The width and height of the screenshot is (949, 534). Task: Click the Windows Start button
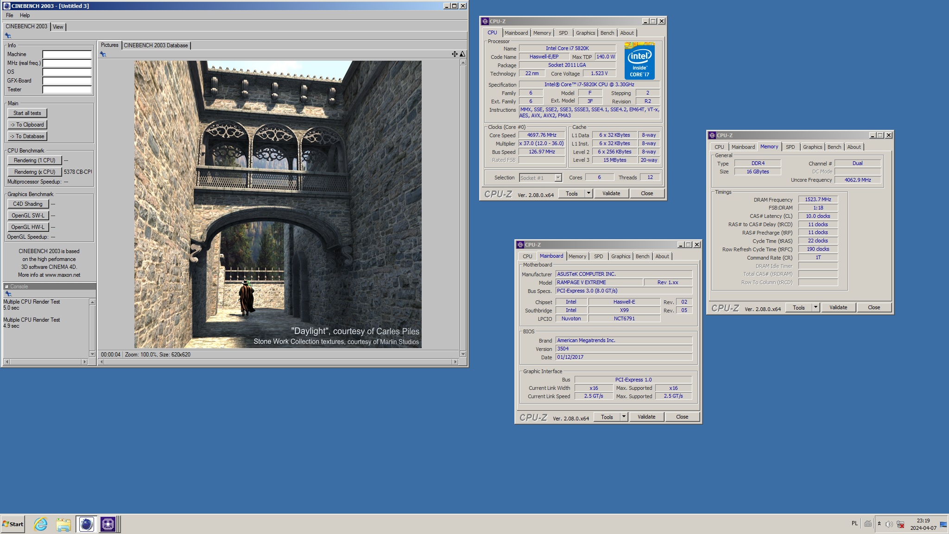click(x=13, y=524)
